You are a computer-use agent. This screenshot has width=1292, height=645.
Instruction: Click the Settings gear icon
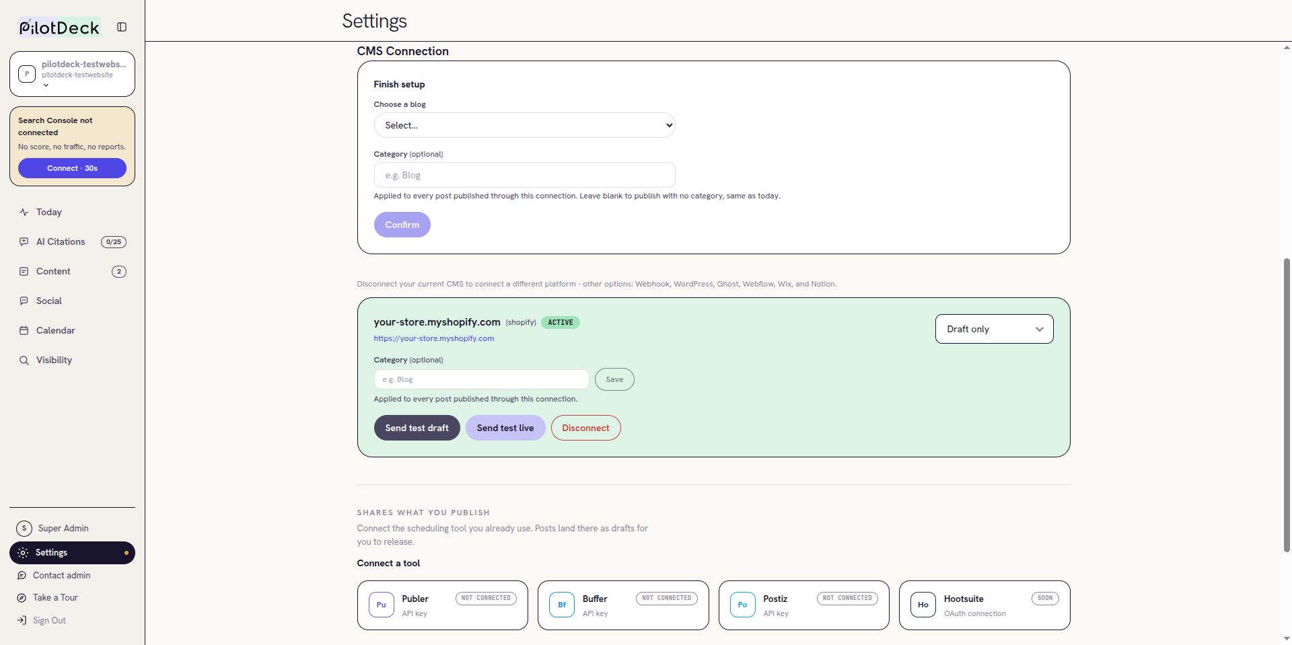(23, 553)
